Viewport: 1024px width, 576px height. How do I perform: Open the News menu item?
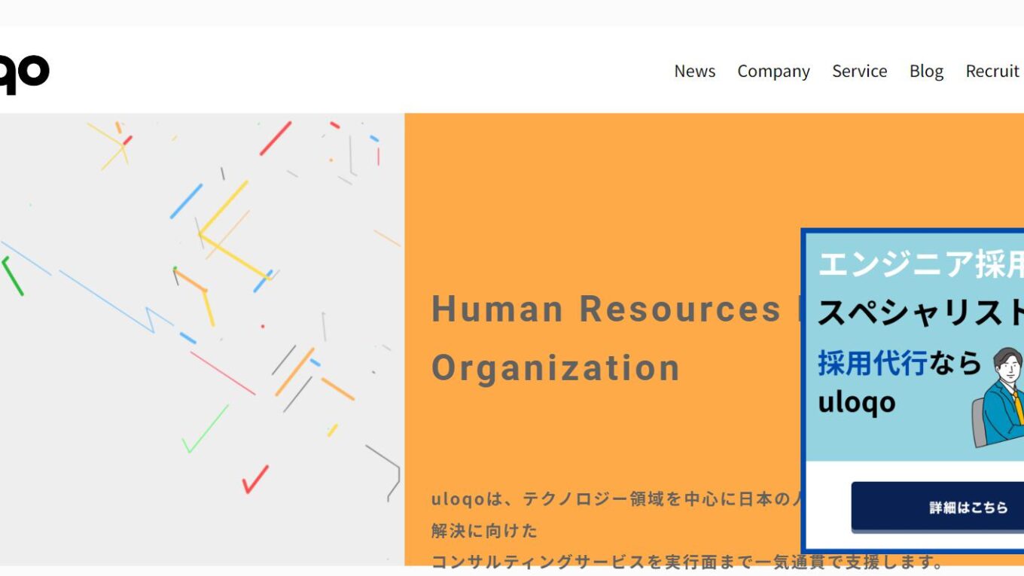coord(694,71)
